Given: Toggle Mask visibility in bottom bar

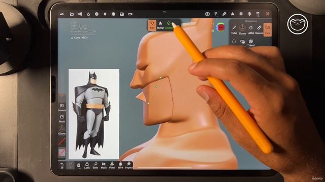Looking at the screenshot, I should coord(104,165).
